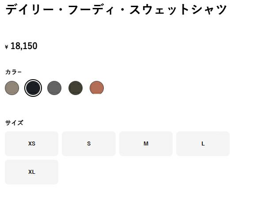Select the terracotta orange color swatch
Image resolution: width=265 pixels, height=199 pixels.
97,88
